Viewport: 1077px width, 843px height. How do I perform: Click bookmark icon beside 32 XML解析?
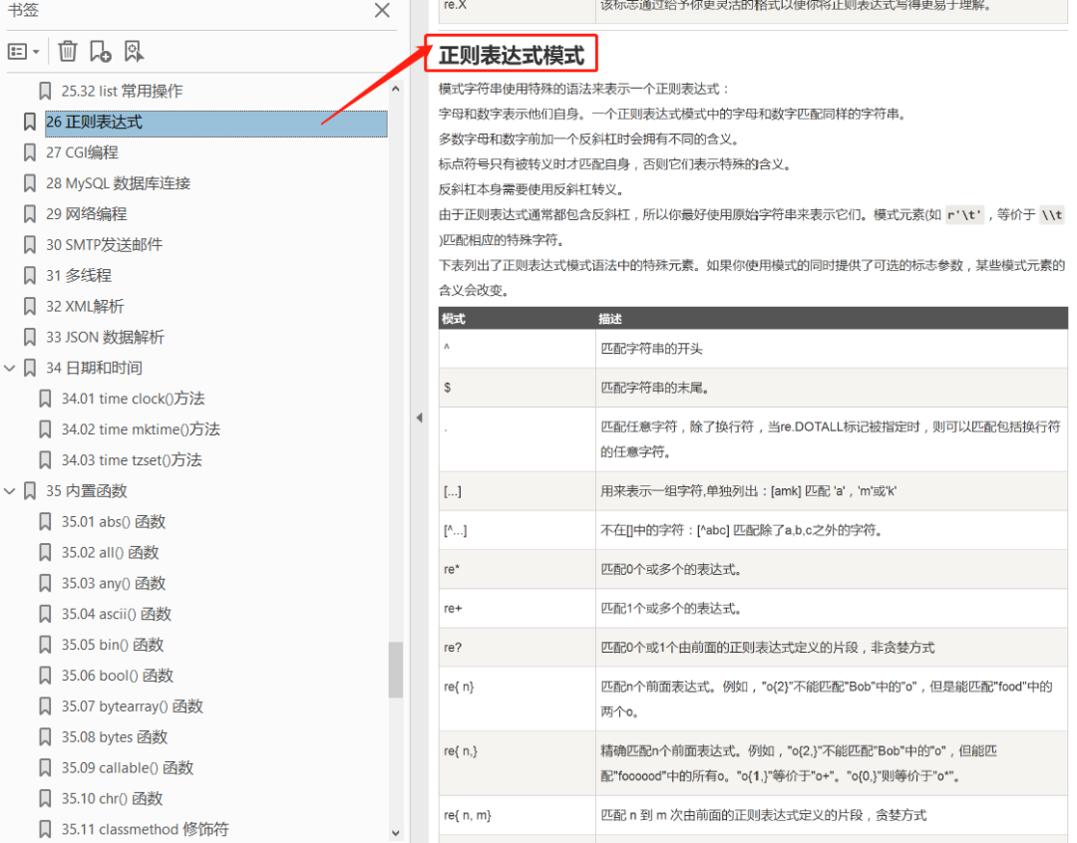pyautogui.click(x=30, y=306)
